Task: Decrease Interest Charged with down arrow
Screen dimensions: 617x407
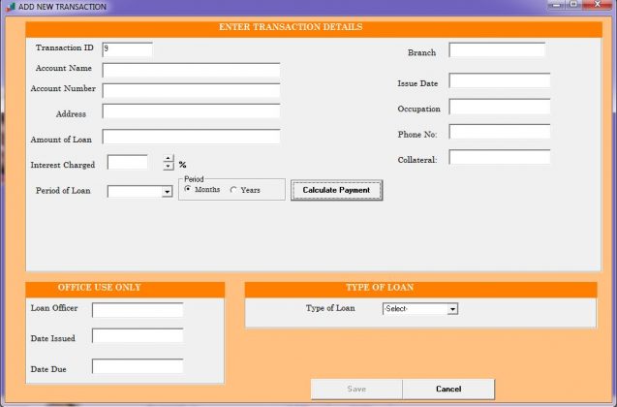Action: pyautogui.click(x=169, y=167)
